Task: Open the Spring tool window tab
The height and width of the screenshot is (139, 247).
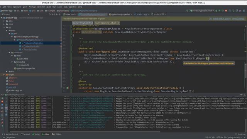Action: click(x=36, y=134)
